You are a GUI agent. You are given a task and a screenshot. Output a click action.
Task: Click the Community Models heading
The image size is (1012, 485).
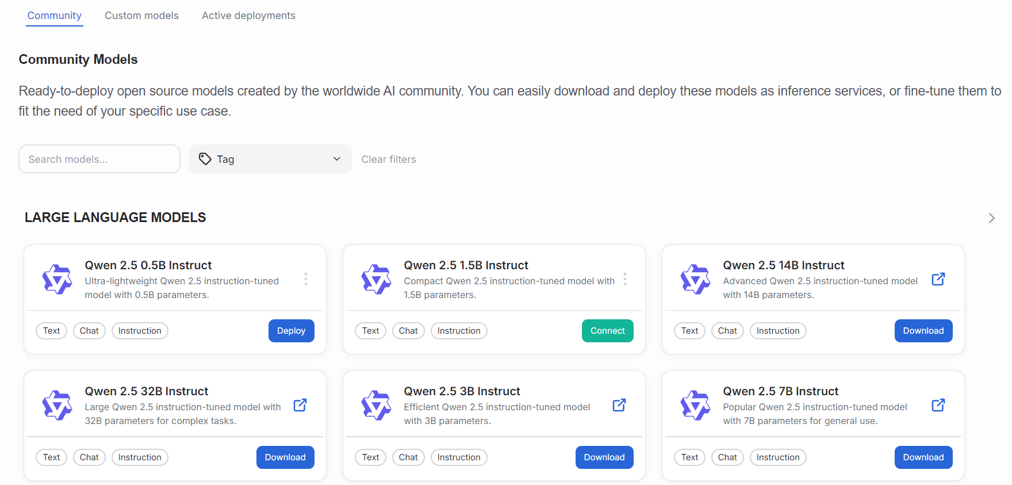point(78,59)
